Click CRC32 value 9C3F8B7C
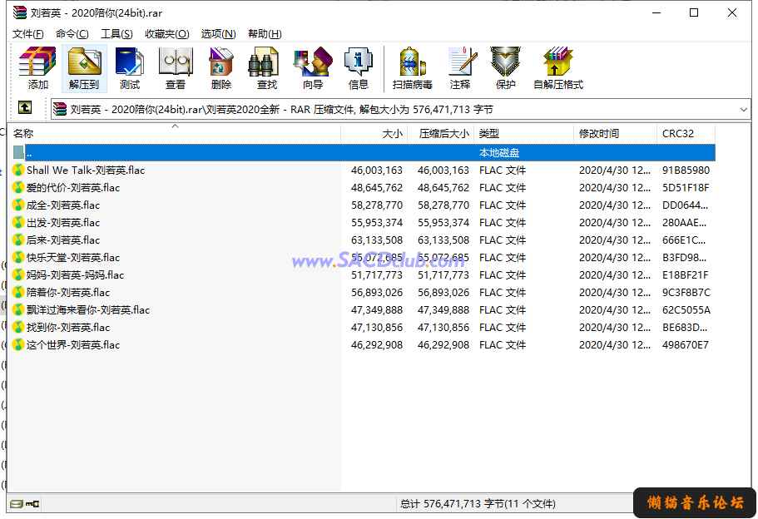 686,293
